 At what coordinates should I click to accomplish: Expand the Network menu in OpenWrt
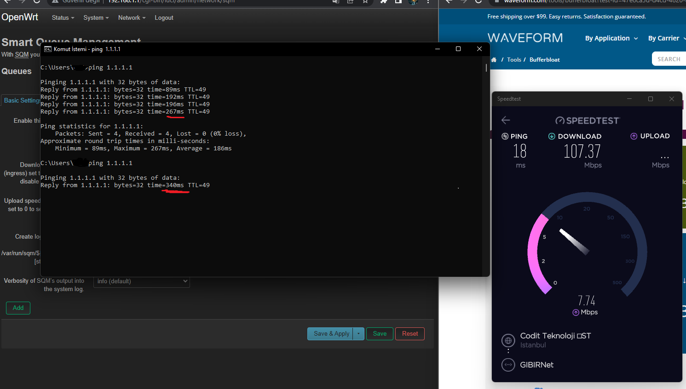click(x=132, y=18)
